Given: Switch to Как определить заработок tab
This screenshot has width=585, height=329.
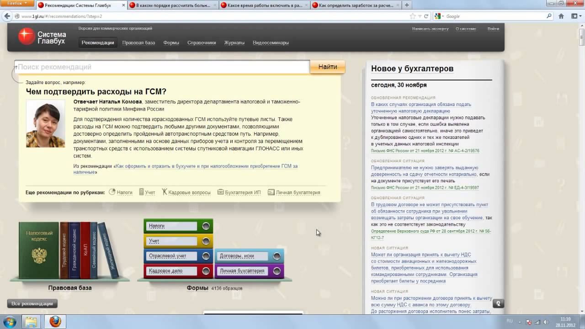Looking at the screenshot, I should [x=356, y=5].
